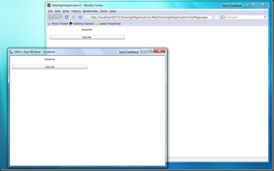
Task: Open the File menu
Action: coord(50,11)
